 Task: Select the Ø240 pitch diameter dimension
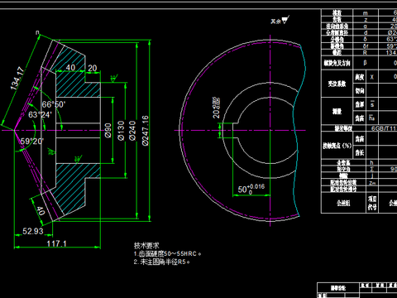132,130
